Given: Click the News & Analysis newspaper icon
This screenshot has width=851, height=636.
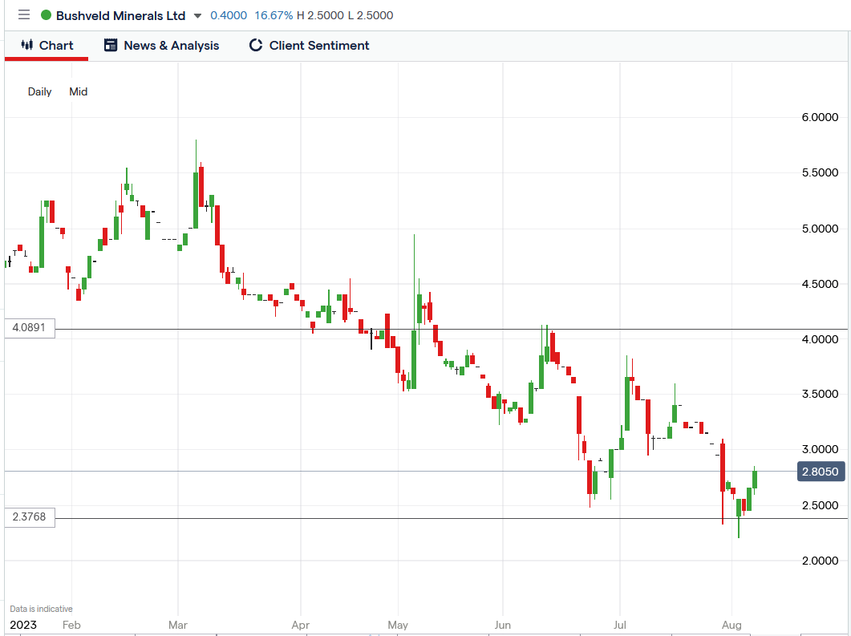Looking at the screenshot, I should (111, 45).
